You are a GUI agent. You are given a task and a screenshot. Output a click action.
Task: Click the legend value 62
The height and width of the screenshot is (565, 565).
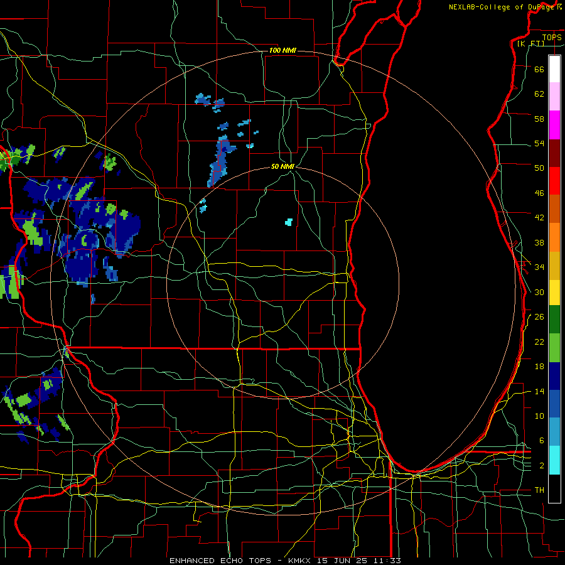point(539,94)
